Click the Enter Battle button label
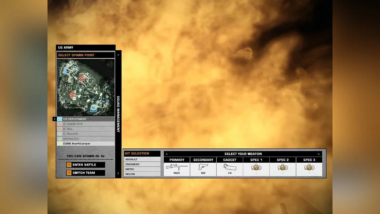The width and height of the screenshot is (380, 214). (x=84, y=165)
